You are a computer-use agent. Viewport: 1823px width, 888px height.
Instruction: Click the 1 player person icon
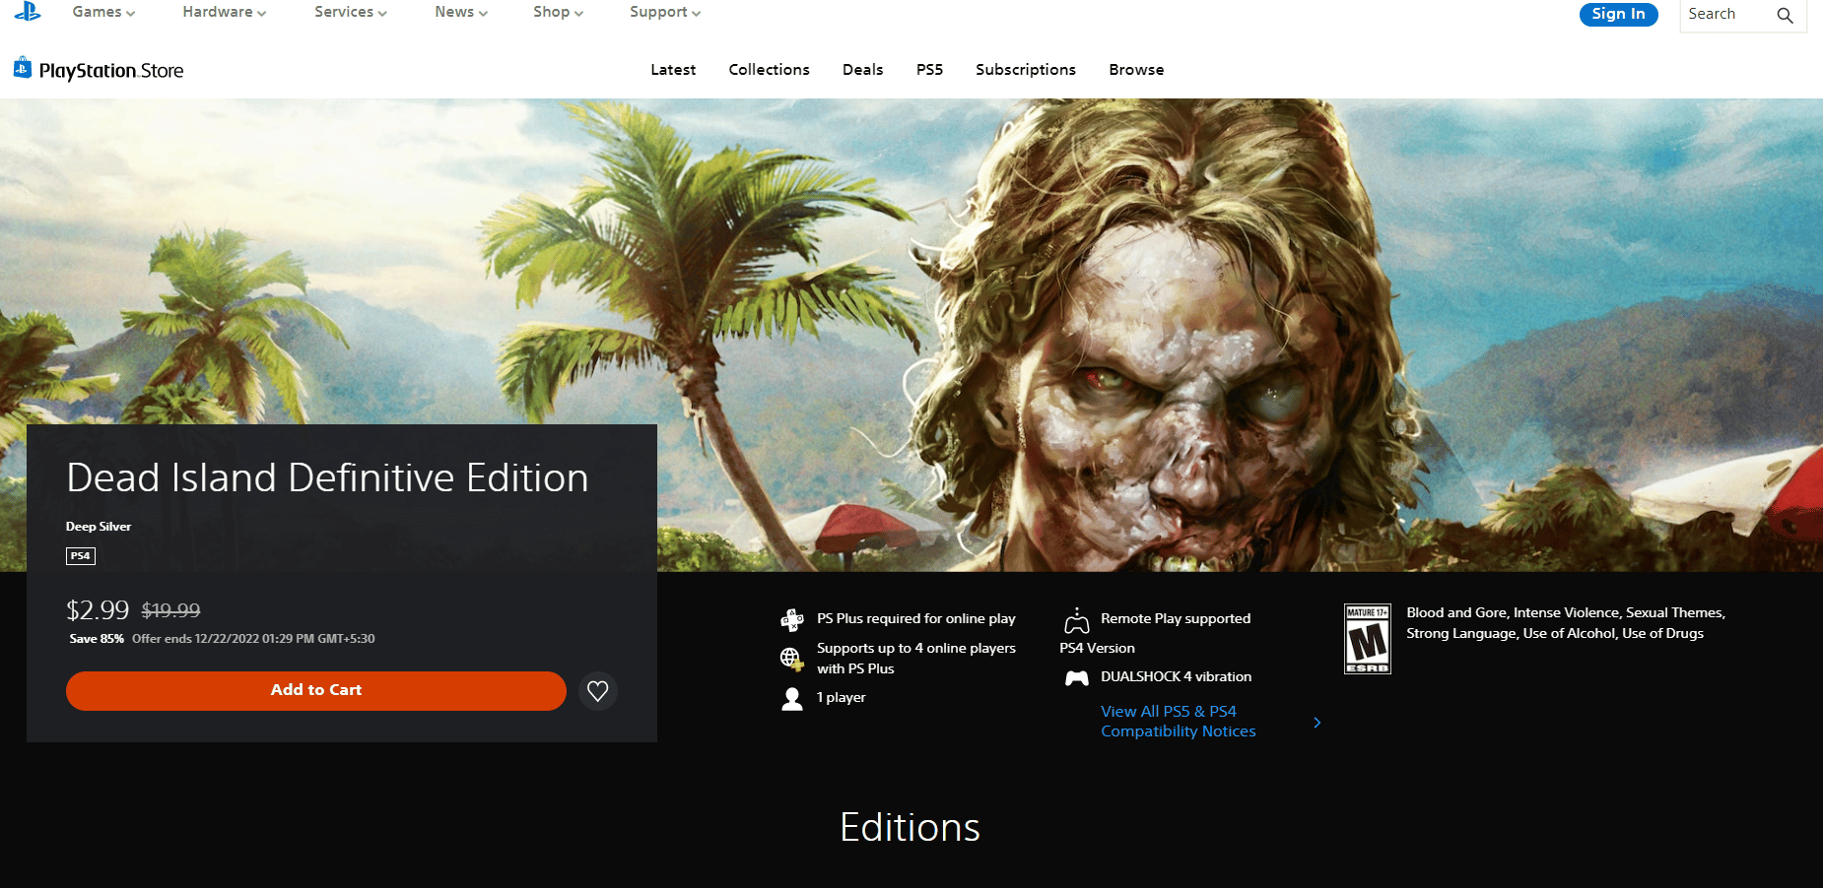792,699
